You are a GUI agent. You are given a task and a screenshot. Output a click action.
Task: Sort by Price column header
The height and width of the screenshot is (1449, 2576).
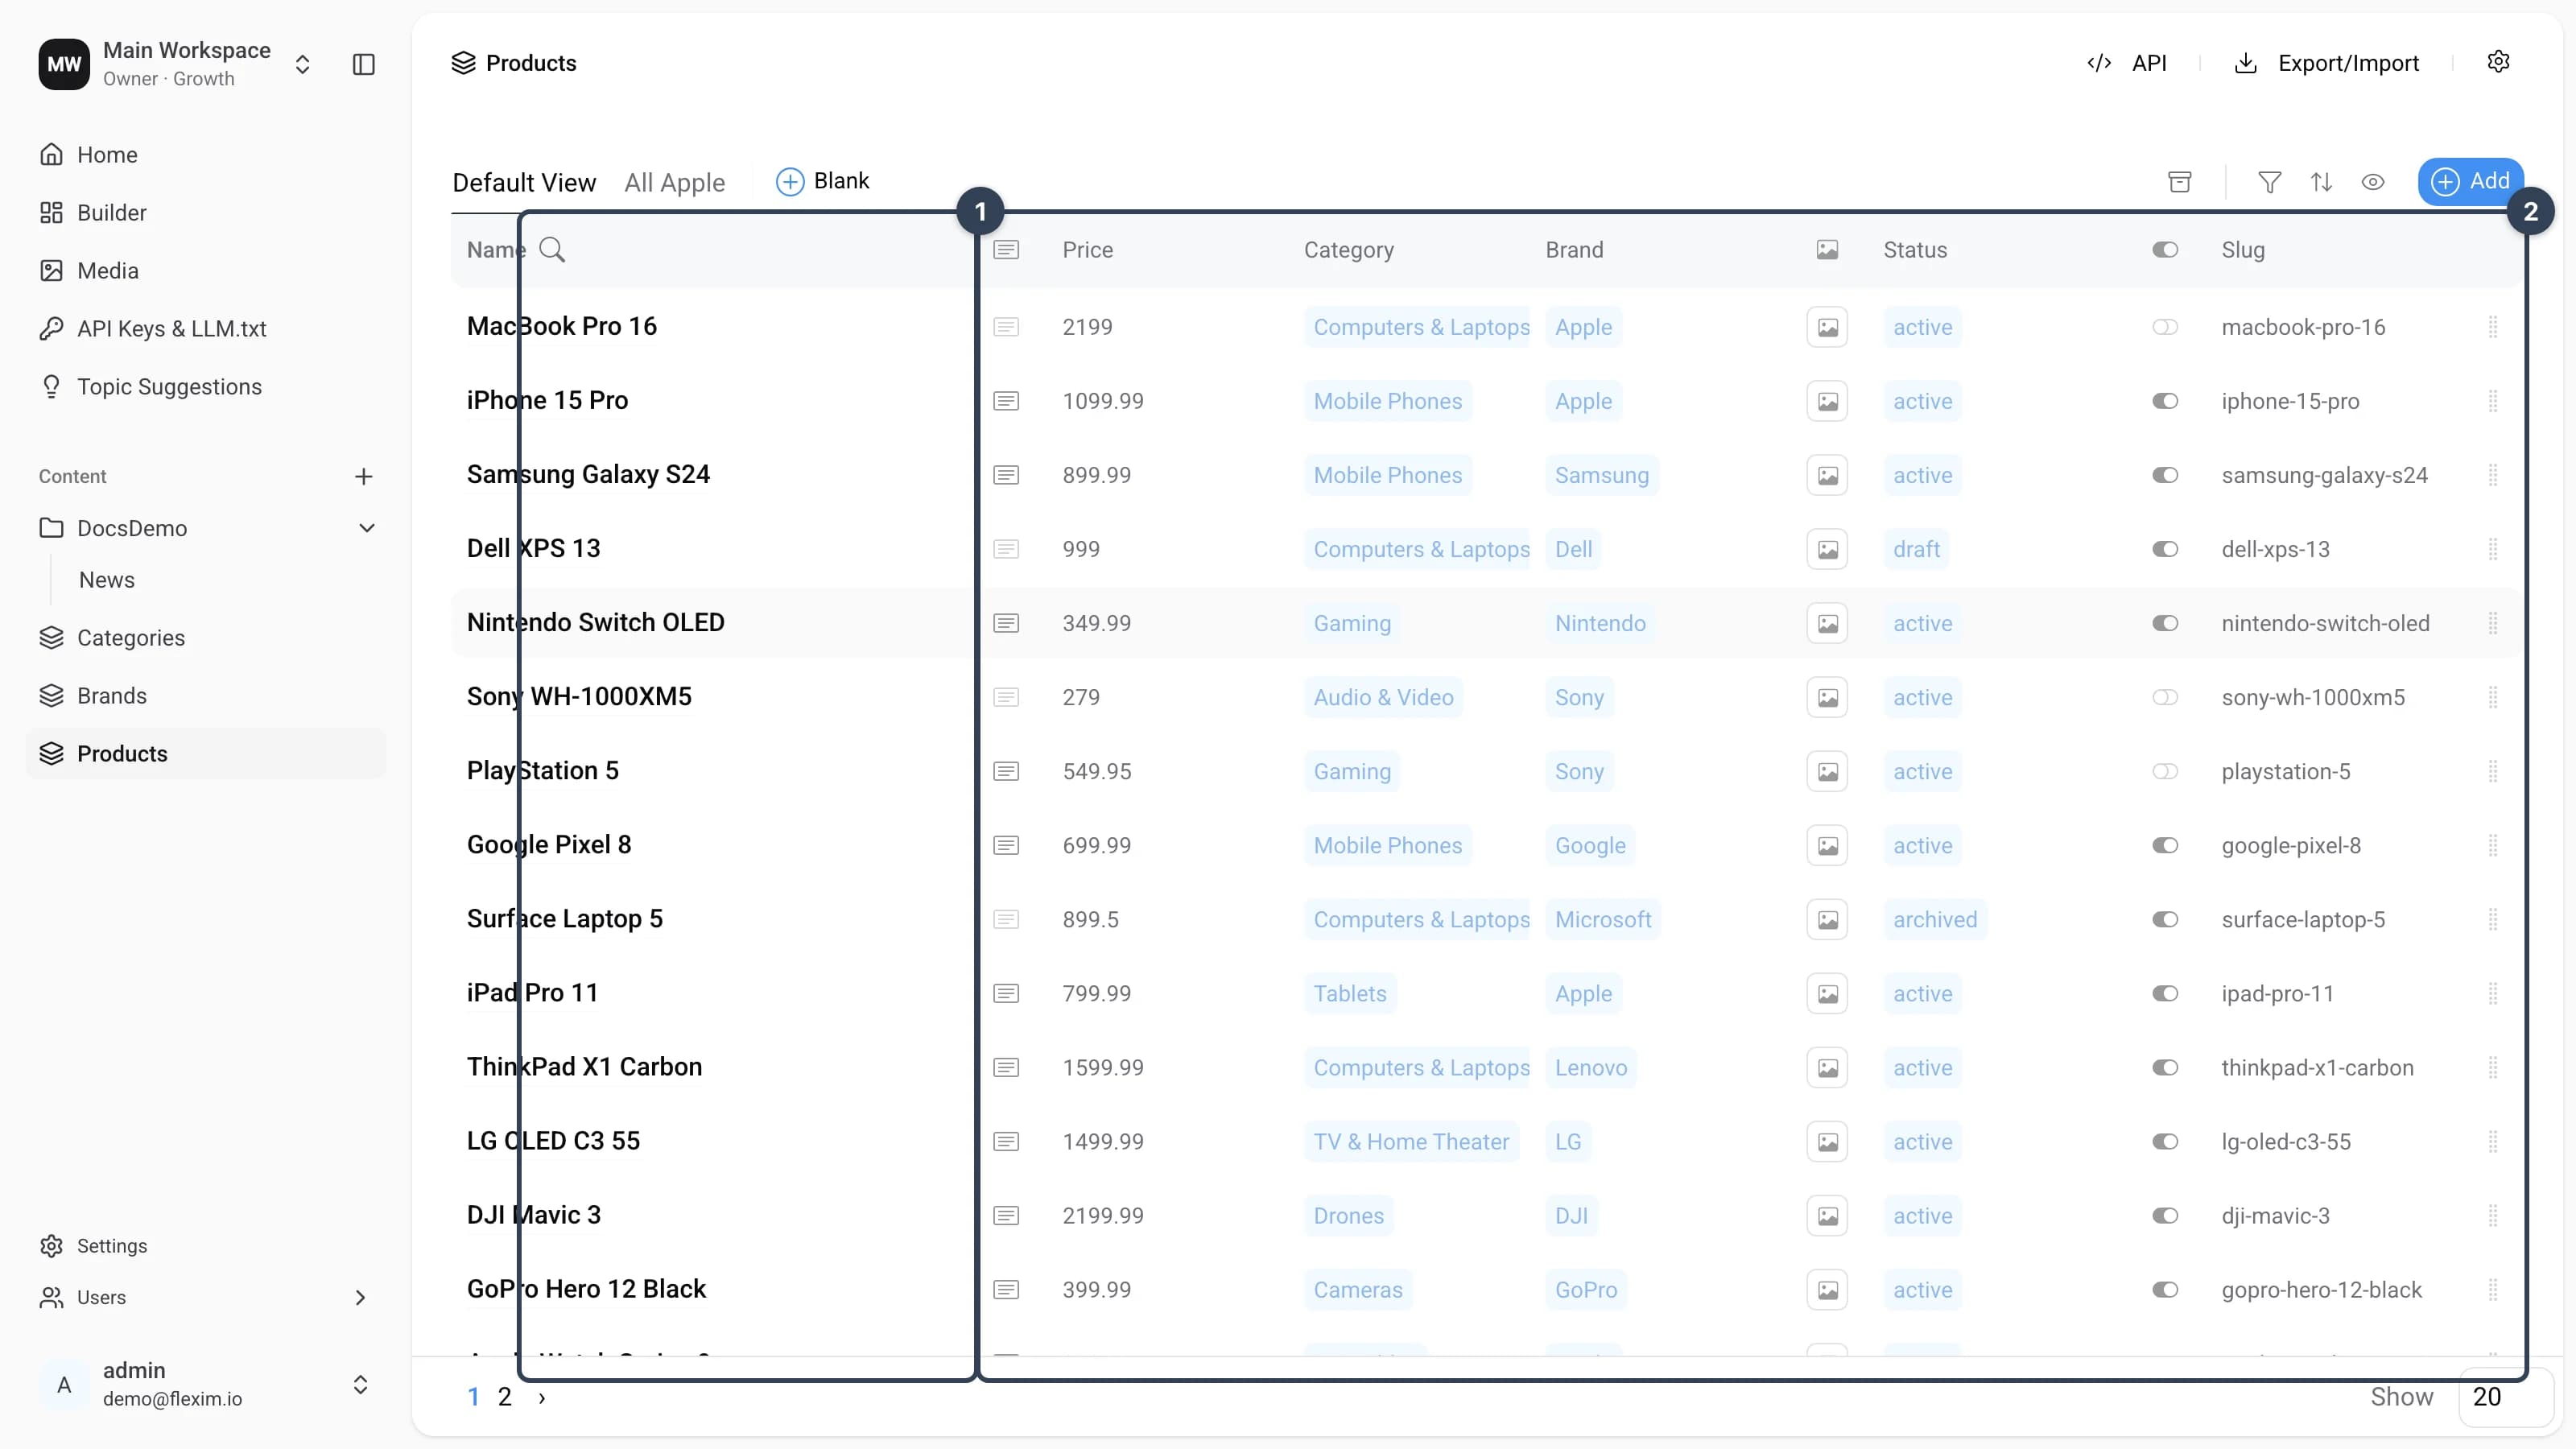tap(1088, 250)
